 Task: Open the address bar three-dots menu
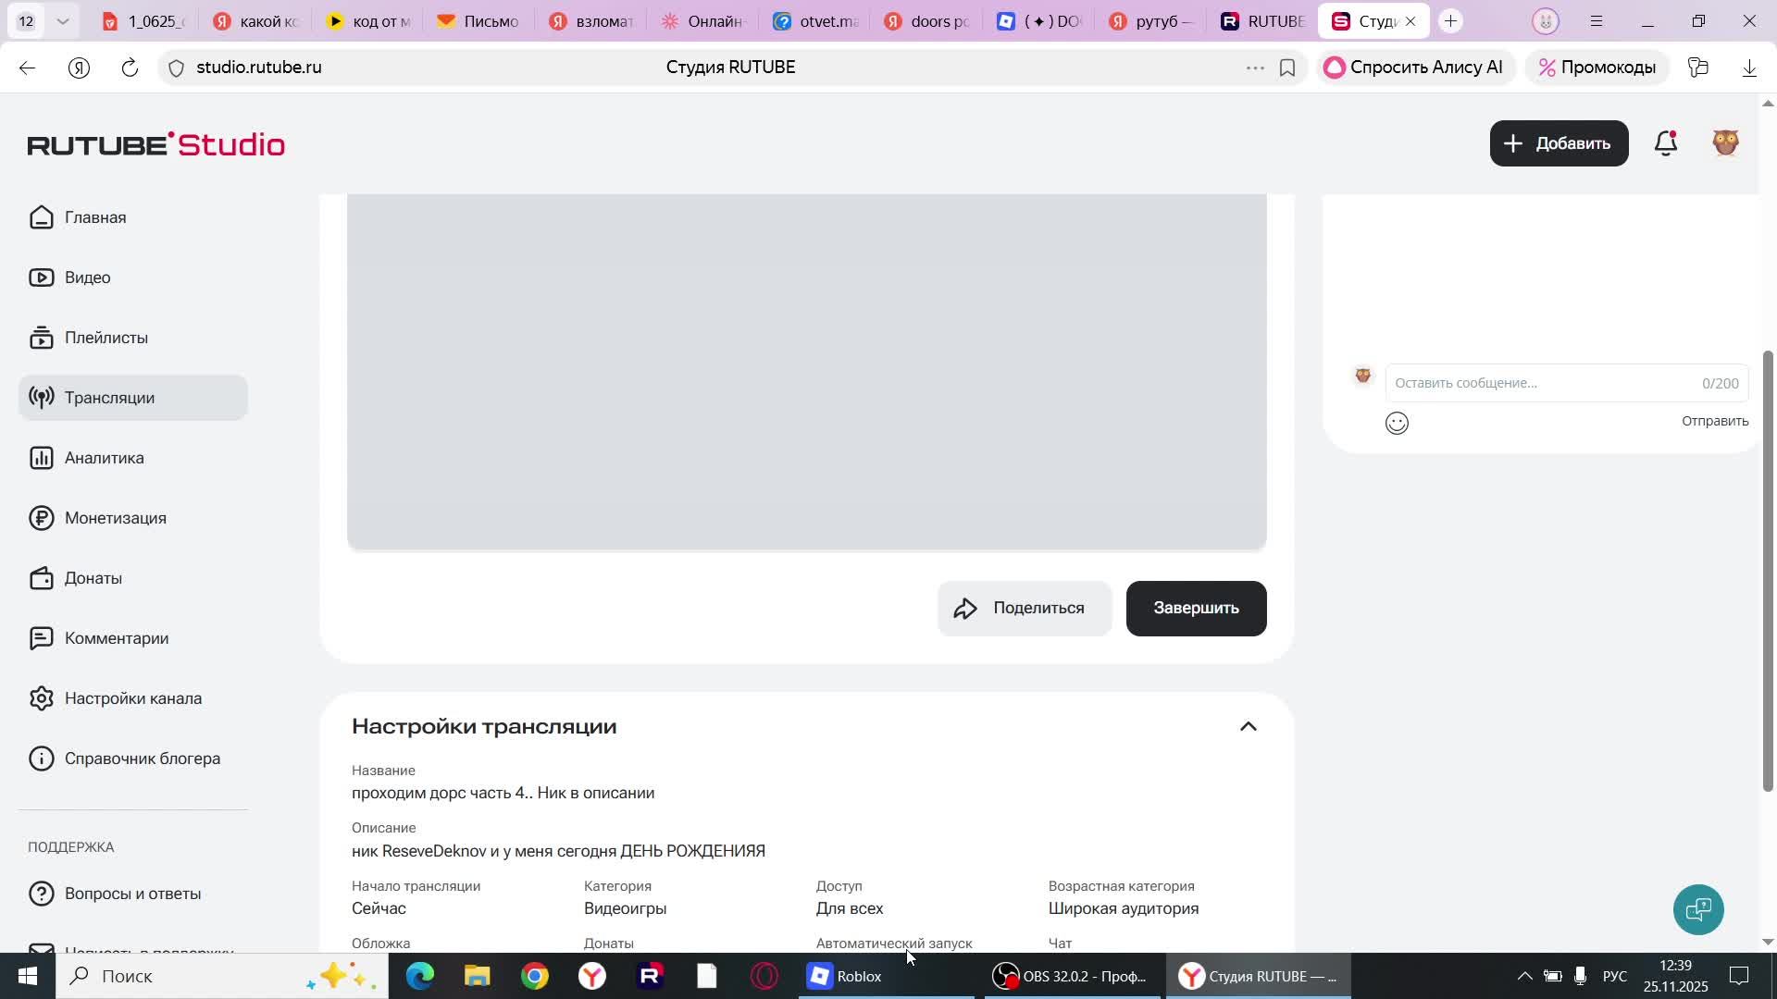point(1255,68)
